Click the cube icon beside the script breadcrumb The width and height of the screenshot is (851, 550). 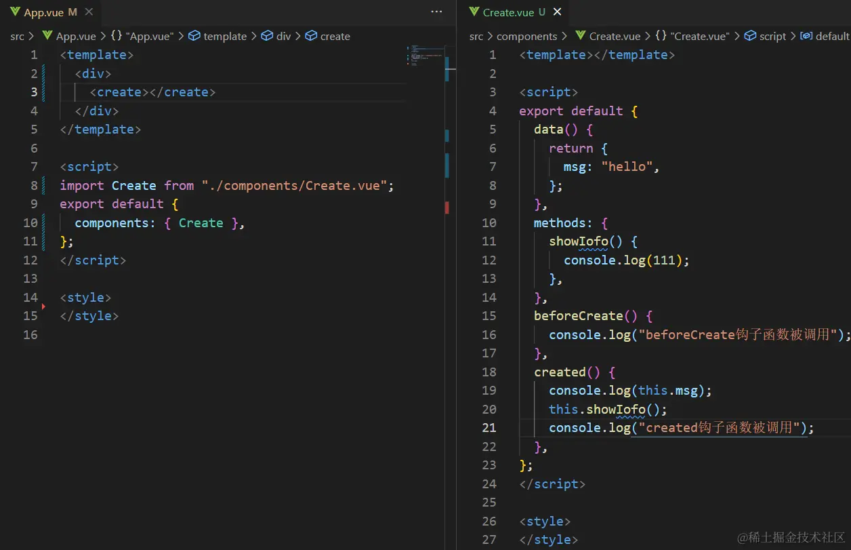click(x=750, y=36)
